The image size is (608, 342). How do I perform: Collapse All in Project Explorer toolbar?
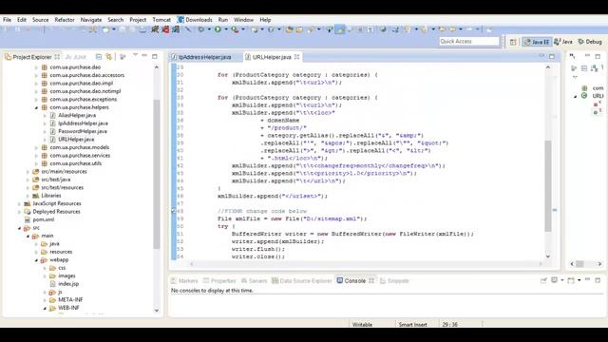pyautogui.click(x=99, y=57)
